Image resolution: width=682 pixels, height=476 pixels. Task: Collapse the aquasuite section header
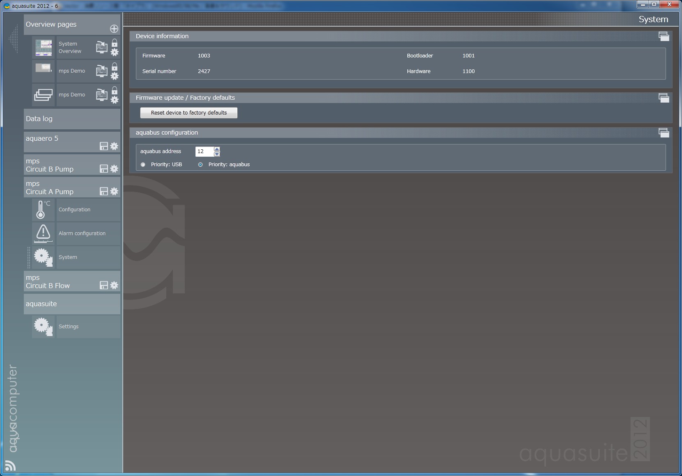72,304
